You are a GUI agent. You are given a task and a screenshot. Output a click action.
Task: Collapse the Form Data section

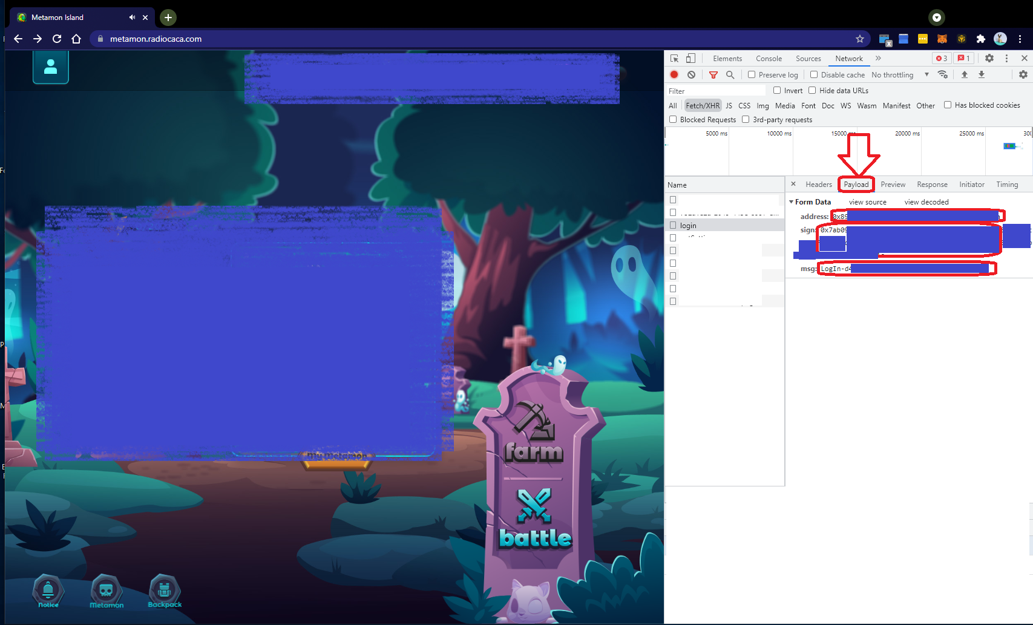pos(791,202)
